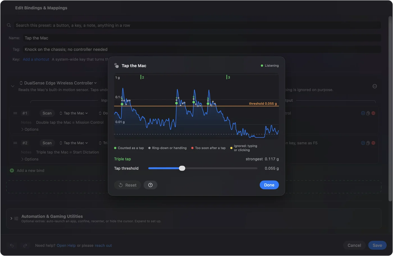Image resolution: width=393 pixels, height=256 pixels.
Task: Open the ellipsis menu for the controller section
Action: [x=374, y=86]
